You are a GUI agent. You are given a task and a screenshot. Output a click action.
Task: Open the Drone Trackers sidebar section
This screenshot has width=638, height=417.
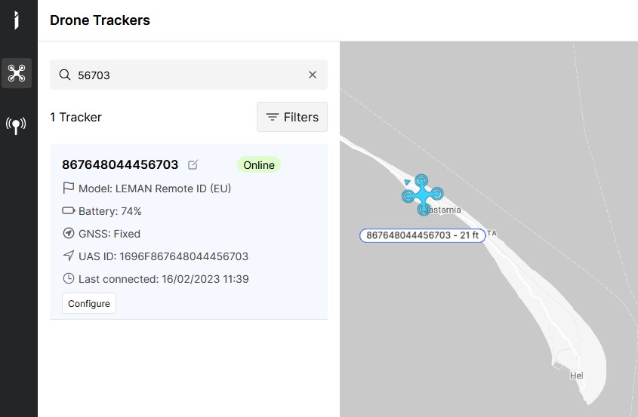(16, 73)
